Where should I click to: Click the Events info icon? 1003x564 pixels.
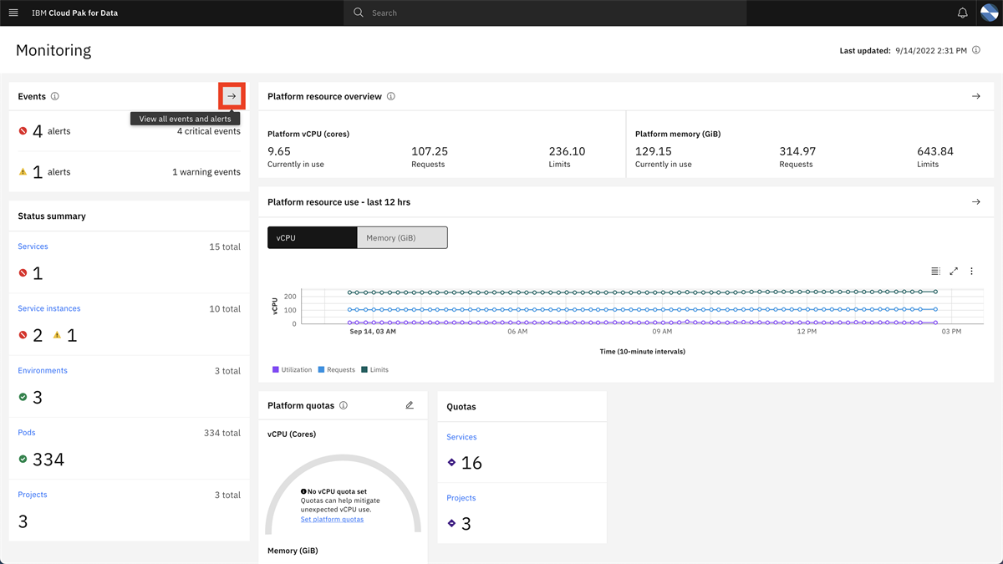[55, 96]
